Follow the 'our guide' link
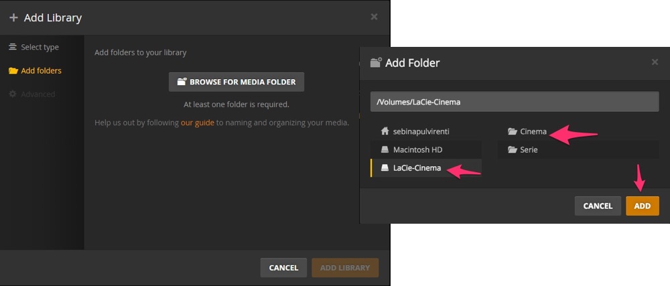 click(x=197, y=123)
